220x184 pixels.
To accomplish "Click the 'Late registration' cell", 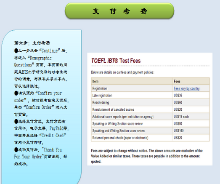I will click(x=102, y=96).
